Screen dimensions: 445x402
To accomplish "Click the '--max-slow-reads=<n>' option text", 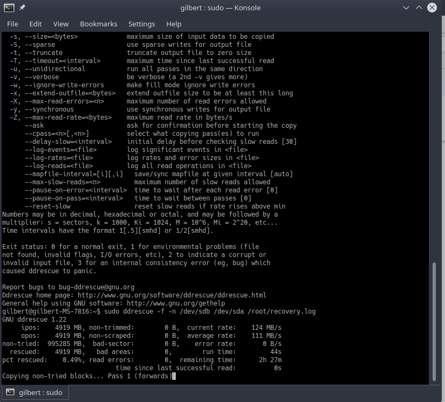I will click(x=63, y=182).
